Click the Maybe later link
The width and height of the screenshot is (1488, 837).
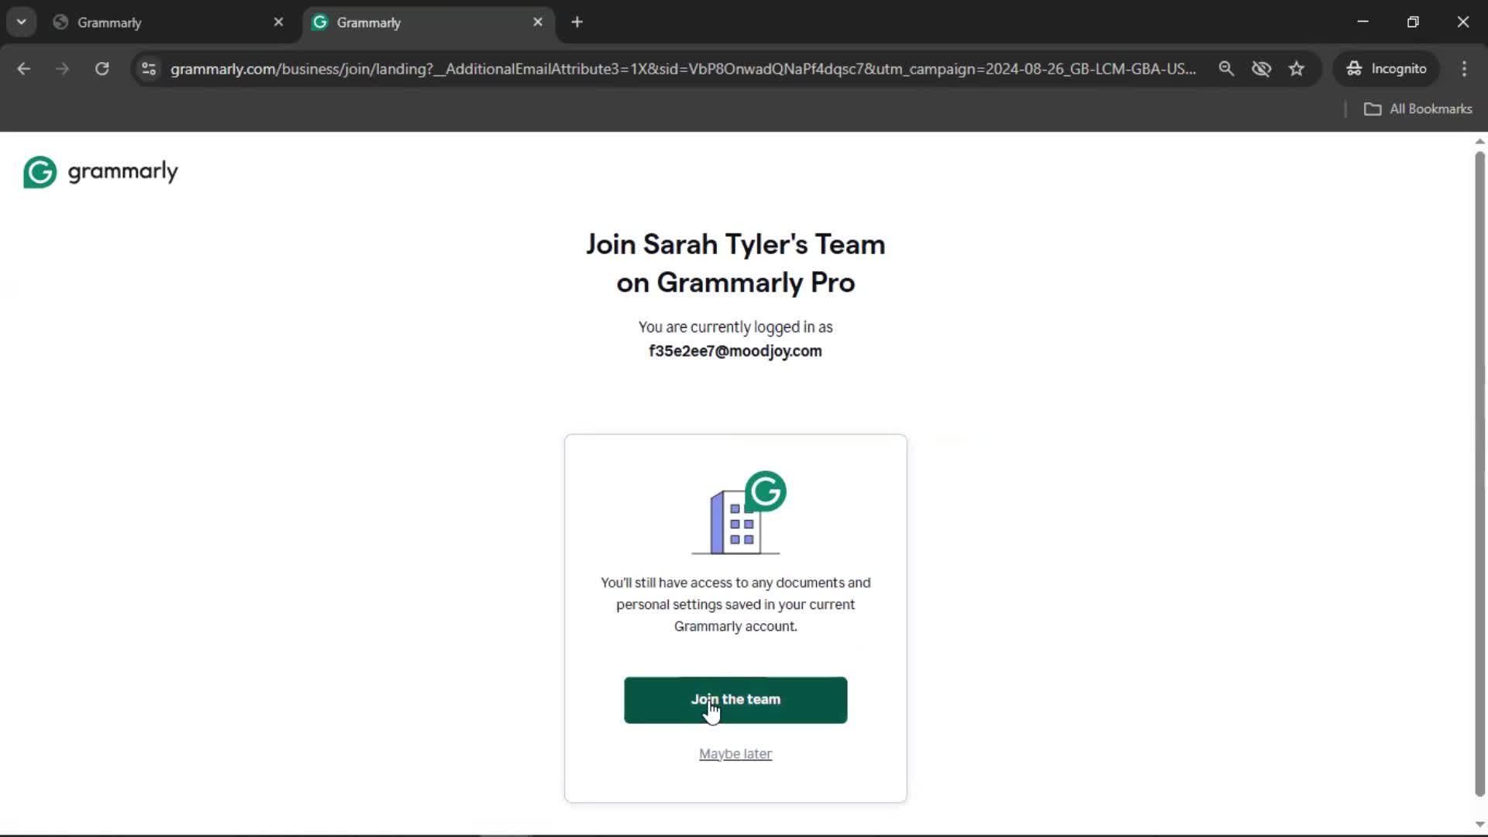click(735, 753)
